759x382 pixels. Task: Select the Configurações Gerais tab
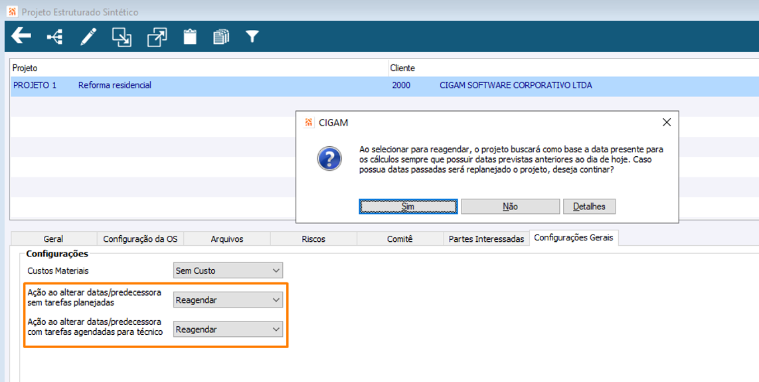(x=574, y=238)
